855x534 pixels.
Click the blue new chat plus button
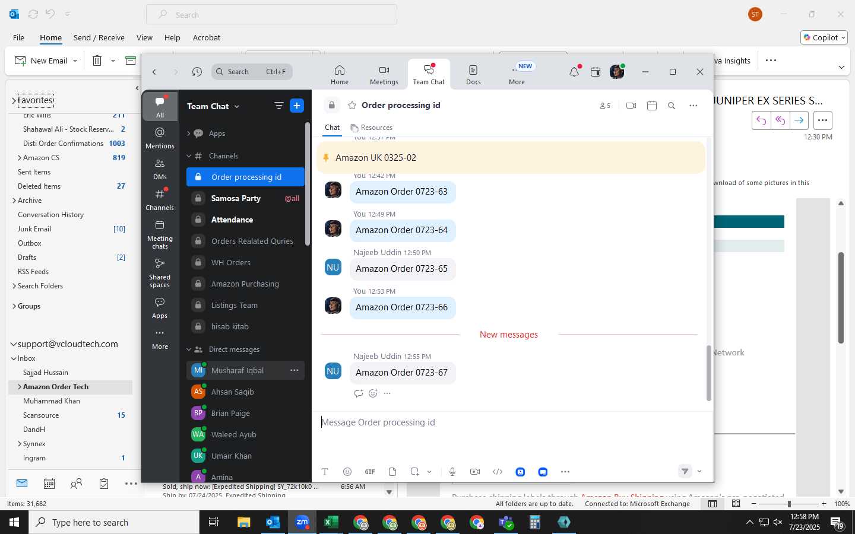coord(297,106)
